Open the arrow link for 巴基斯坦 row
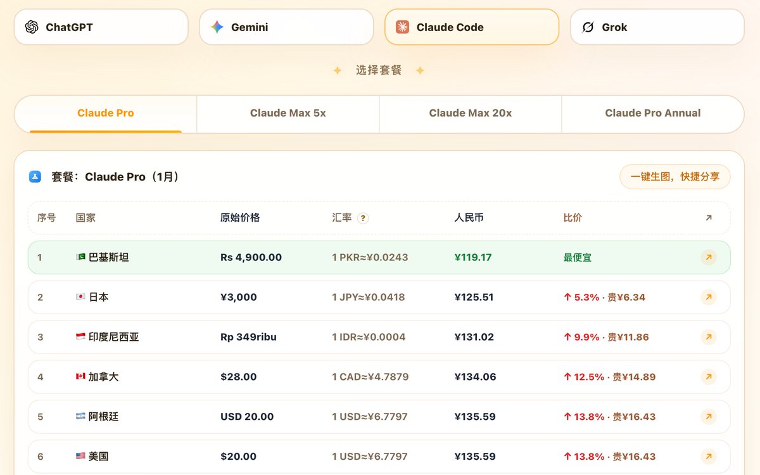Screen dimensions: 760x475 click(x=709, y=257)
